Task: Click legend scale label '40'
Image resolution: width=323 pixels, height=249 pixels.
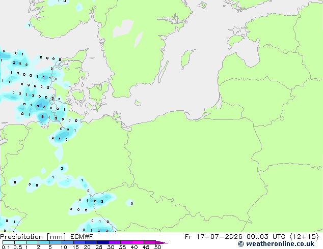Action: click(x=134, y=247)
